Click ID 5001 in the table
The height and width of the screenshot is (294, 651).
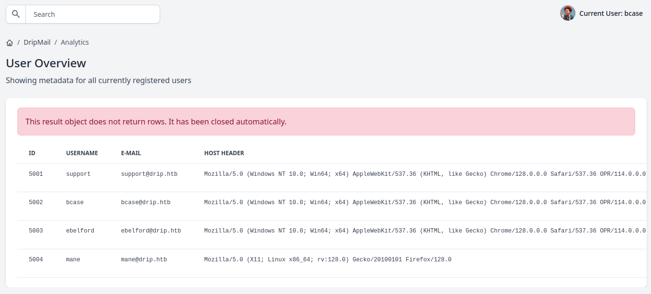[x=36, y=174]
